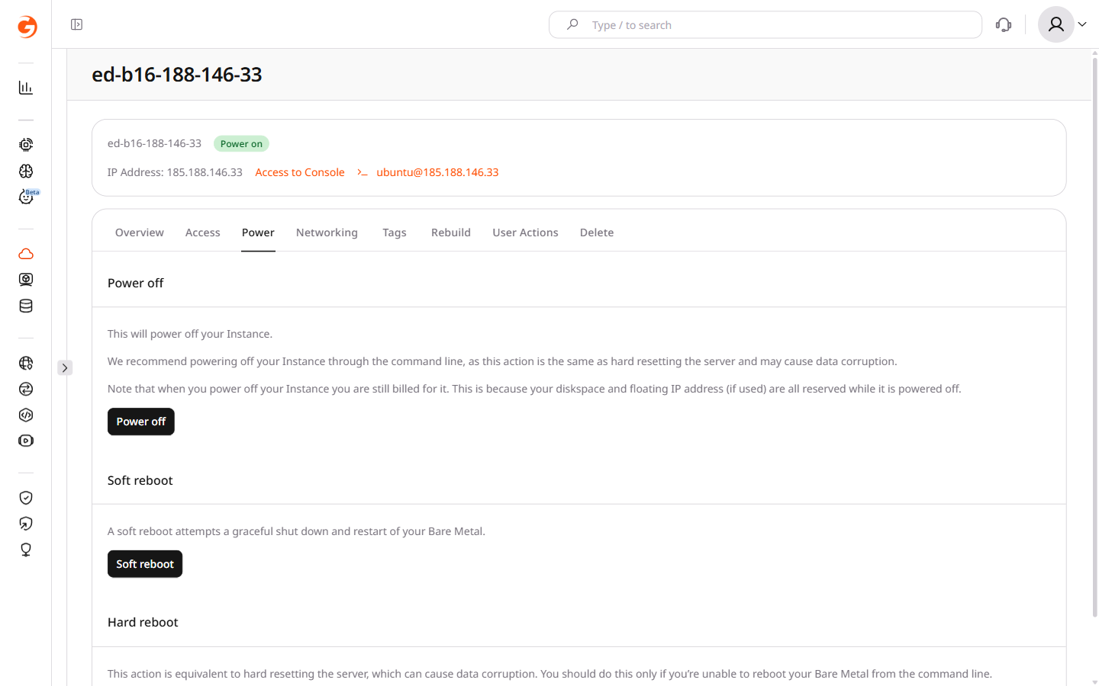Click the 'We recommend powering off' paragraph
Viewport: 1099px width, 686px height.
coord(502,361)
